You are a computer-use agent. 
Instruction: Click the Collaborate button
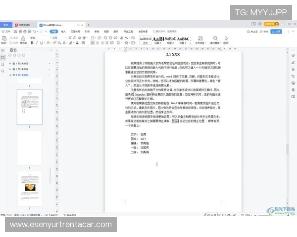[x=264, y=32]
